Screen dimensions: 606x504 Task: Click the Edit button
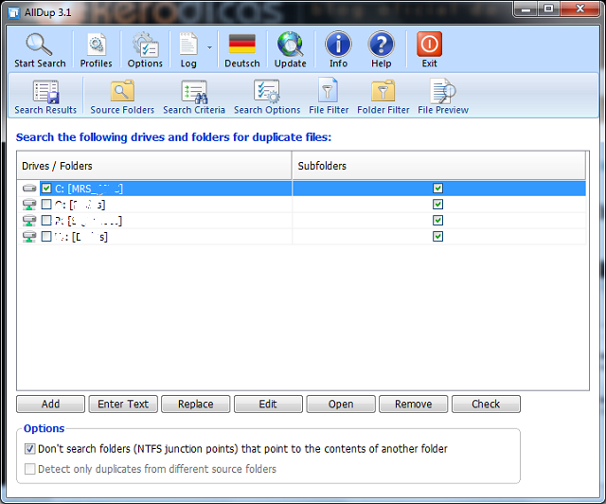coord(268,404)
